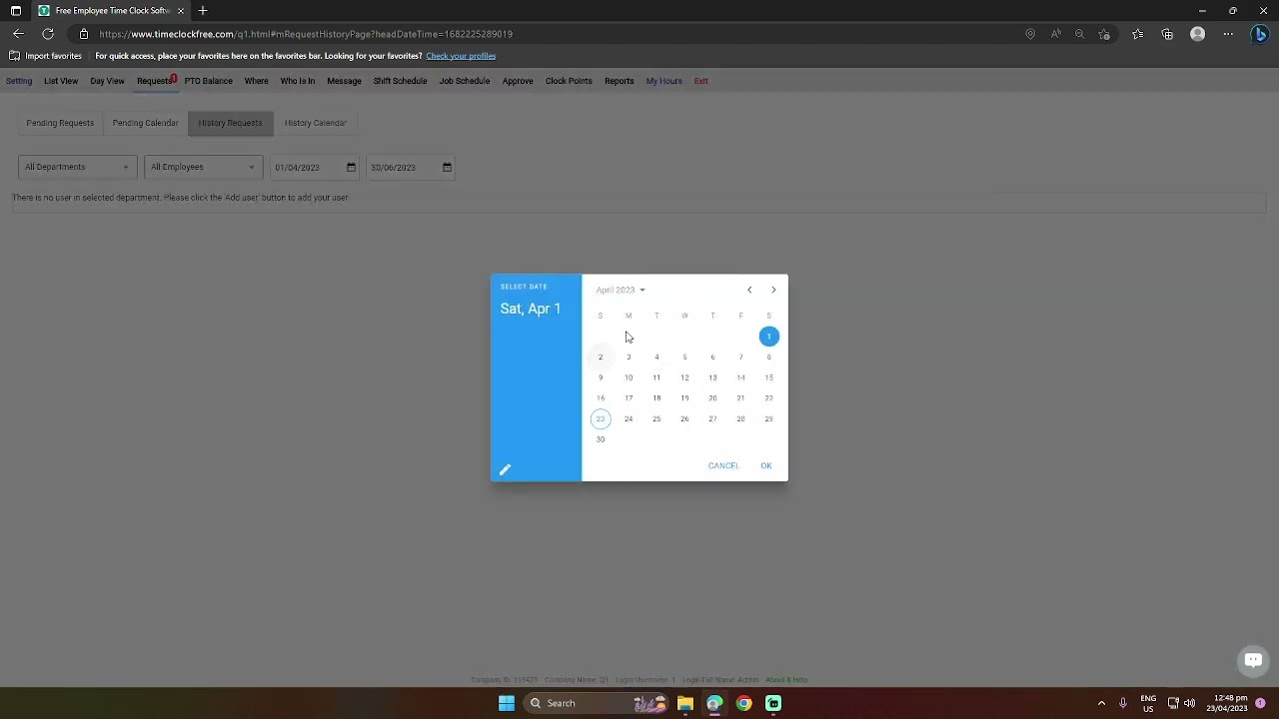
Task: Open the browser profile avatar
Action: (x=1197, y=34)
